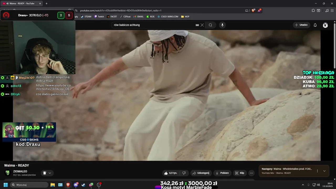336x189 pixels.
Task: Click the 'Następny: Waima - Wholelottalies' text
Action: point(287,169)
